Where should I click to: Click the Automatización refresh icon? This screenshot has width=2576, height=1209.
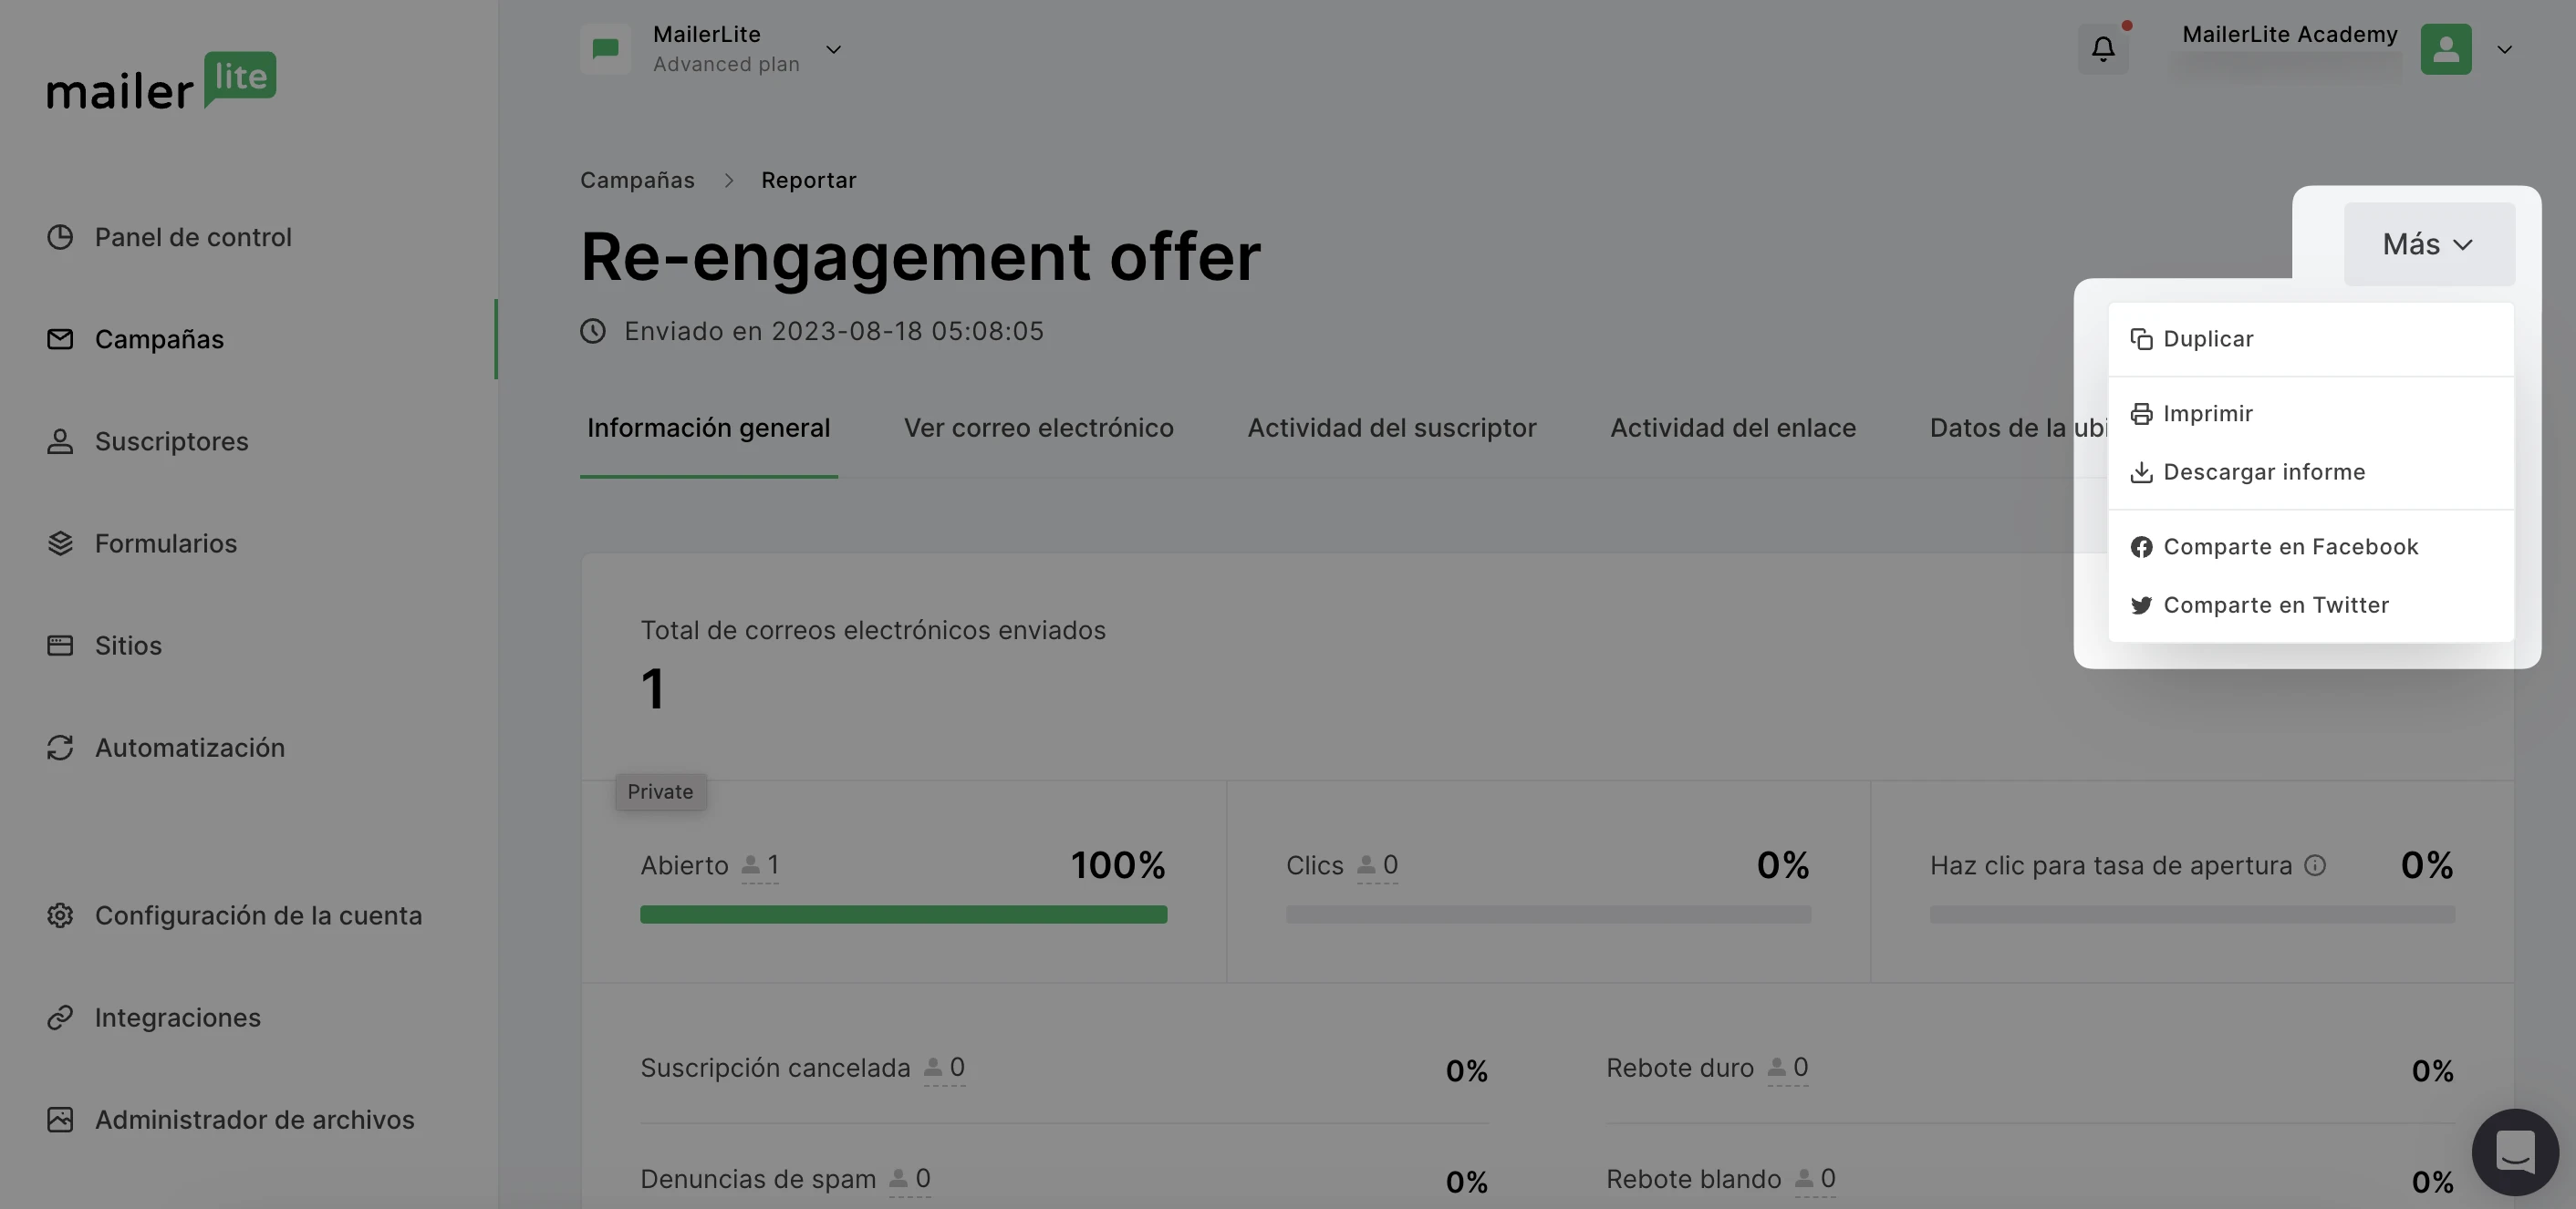pyautogui.click(x=60, y=748)
